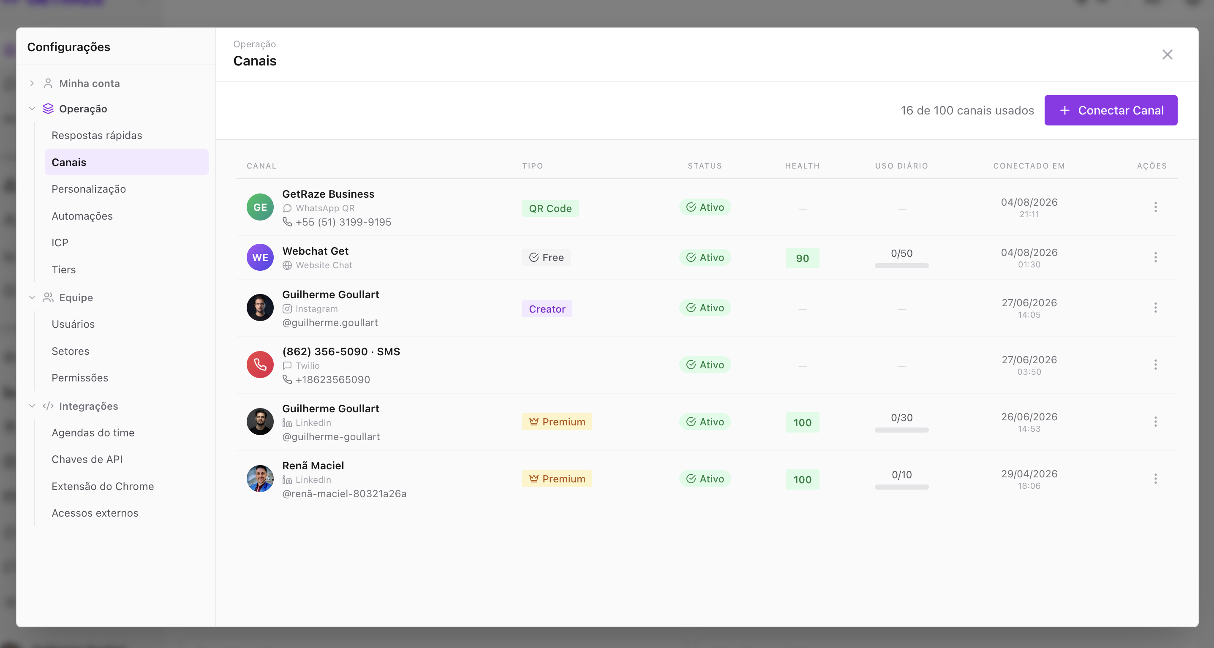1214x648 pixels.
Task: Open Automações settings
Action: coord(126,216)
